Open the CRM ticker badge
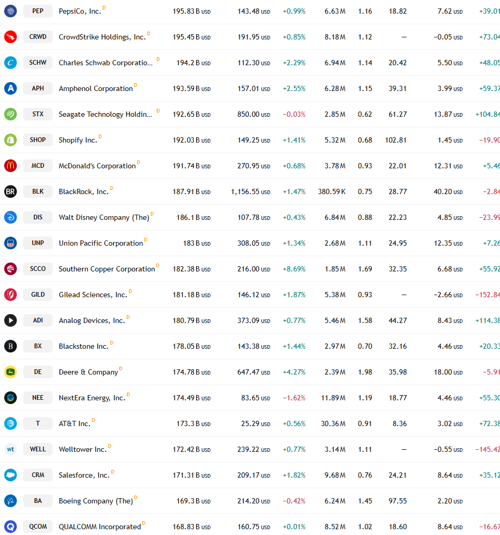The image size is (500, 535). click(38, 475)
